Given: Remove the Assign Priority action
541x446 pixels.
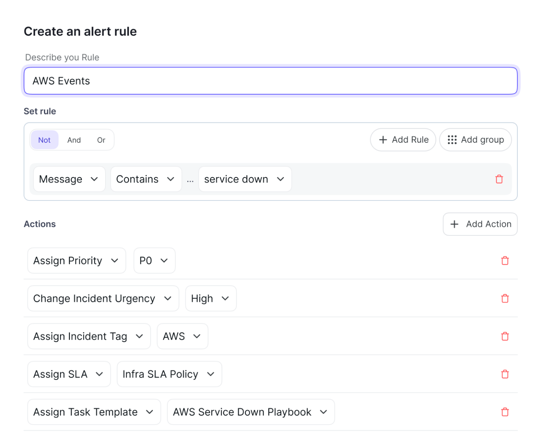Looking at the screenshot, I should tap(505, 261).
